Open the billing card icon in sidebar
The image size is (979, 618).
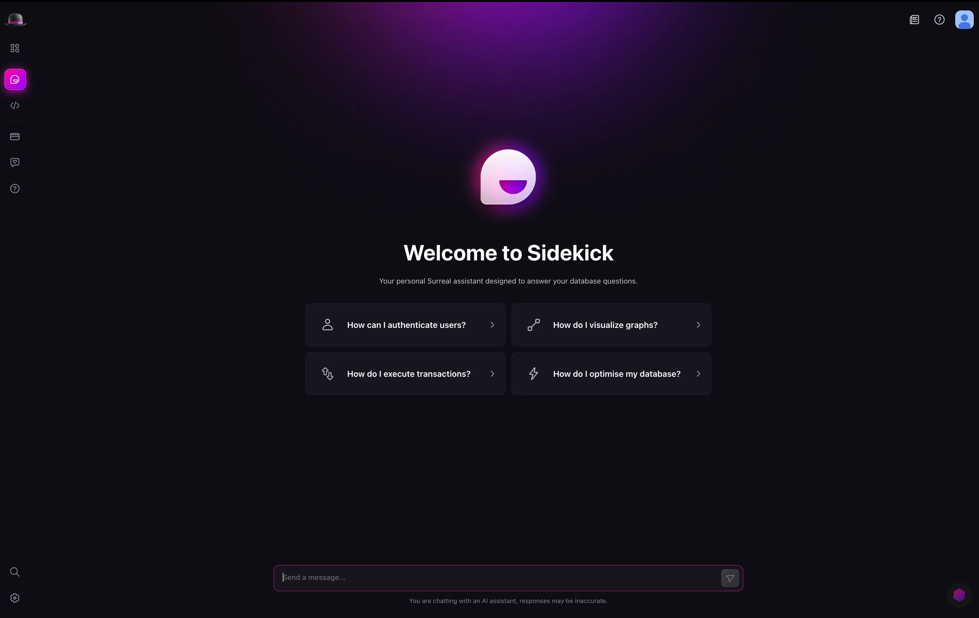click(15, 137)
